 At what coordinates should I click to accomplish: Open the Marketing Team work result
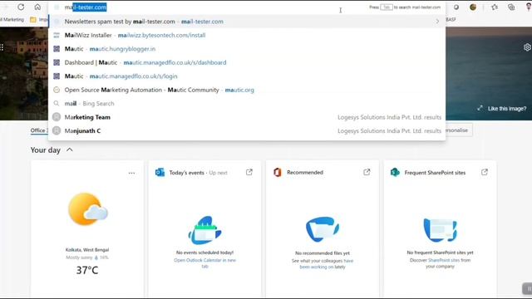coord(247,117)
